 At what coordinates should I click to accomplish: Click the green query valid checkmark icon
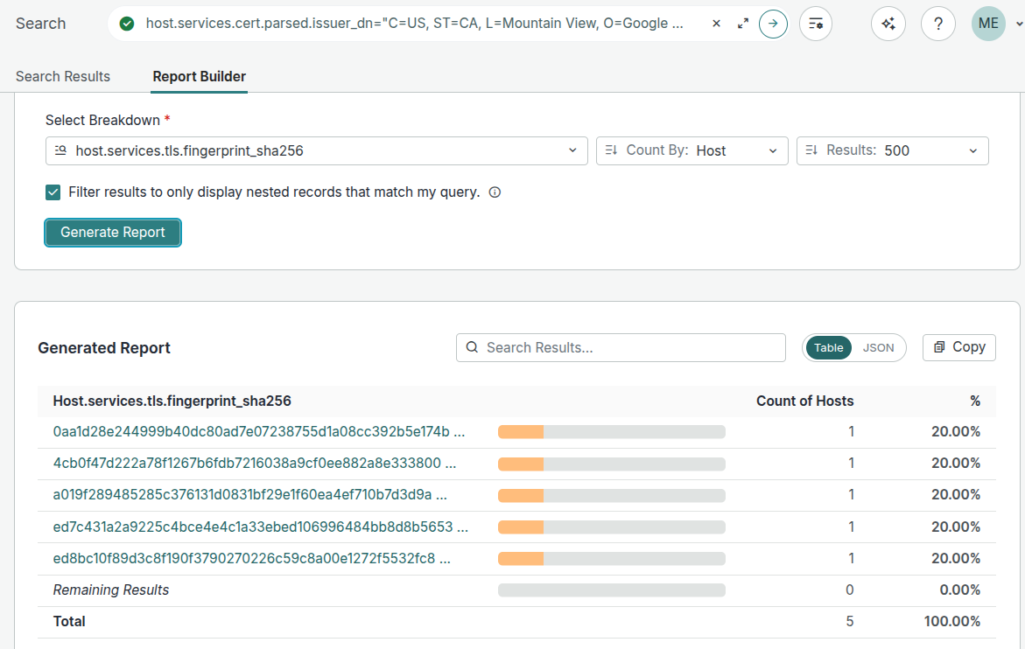[127, 24]
